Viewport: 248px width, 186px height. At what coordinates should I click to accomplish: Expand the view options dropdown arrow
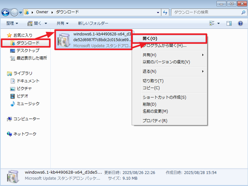click(219, 23)
